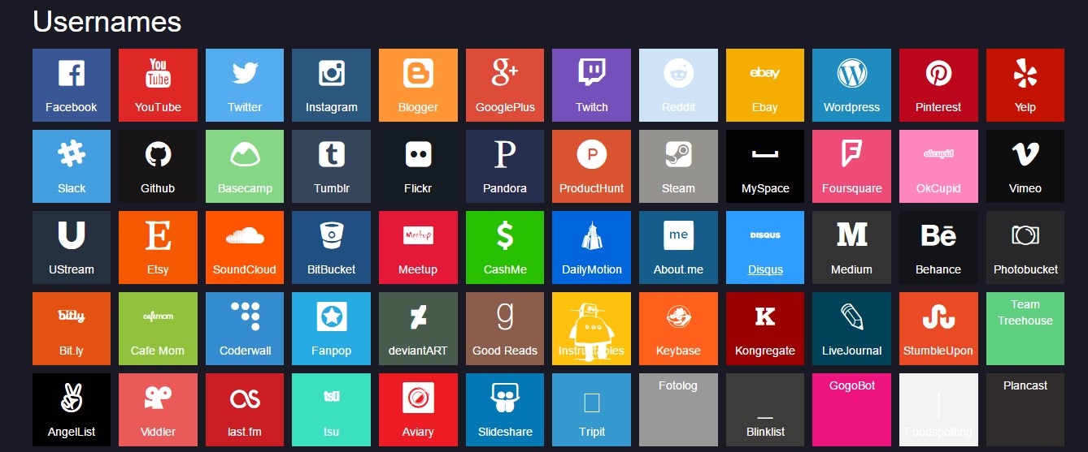Click the UStream tile
The height and width of the screenshot is (452, 1088).
tap(72, 248)
